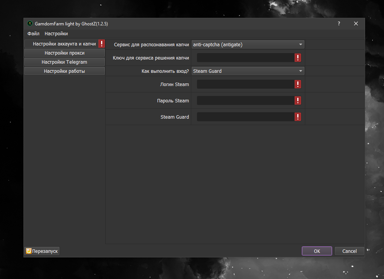Focus the Логин Steam input field

(x=246, y=84)
